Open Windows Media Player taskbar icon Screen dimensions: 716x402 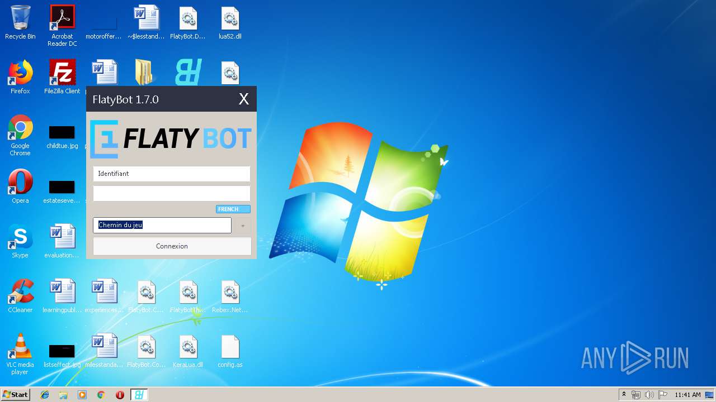82,395
